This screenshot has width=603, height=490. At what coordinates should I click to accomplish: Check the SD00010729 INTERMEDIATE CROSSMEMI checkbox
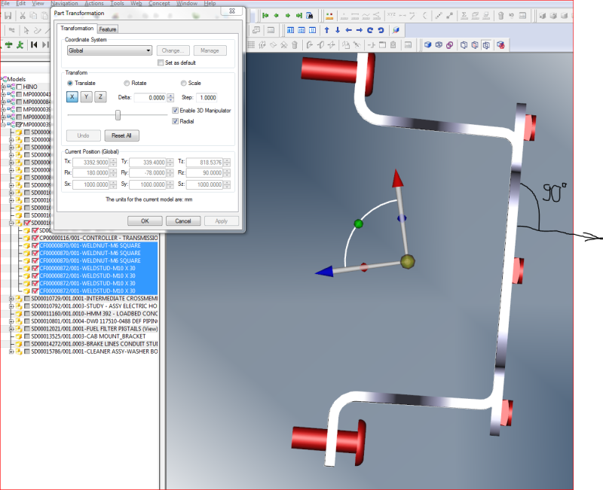coord(27,298)
